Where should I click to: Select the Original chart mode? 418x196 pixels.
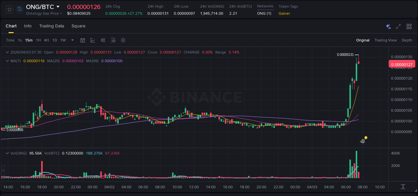(x=362, y=40)
